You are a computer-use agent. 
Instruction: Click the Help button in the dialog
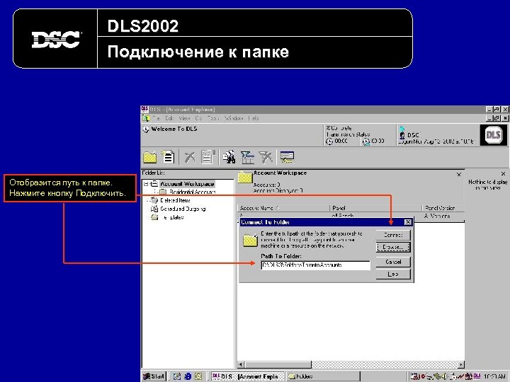click(x=393, y=274)
